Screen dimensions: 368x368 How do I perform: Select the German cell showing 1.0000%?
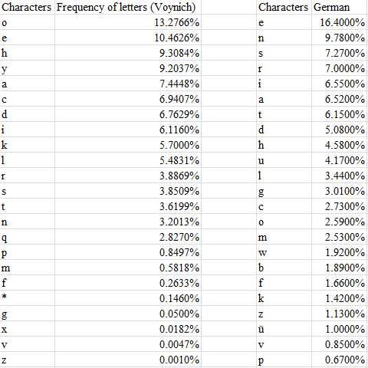340,329
